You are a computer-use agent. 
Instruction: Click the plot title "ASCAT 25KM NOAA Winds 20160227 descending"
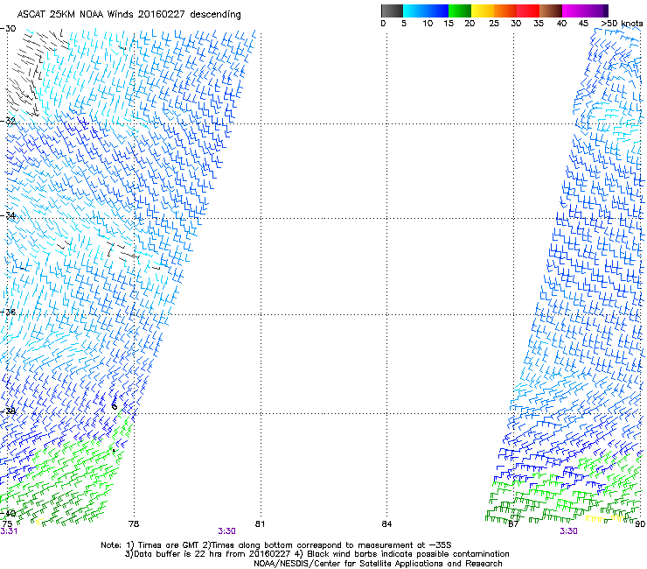[x=129, y=15]
